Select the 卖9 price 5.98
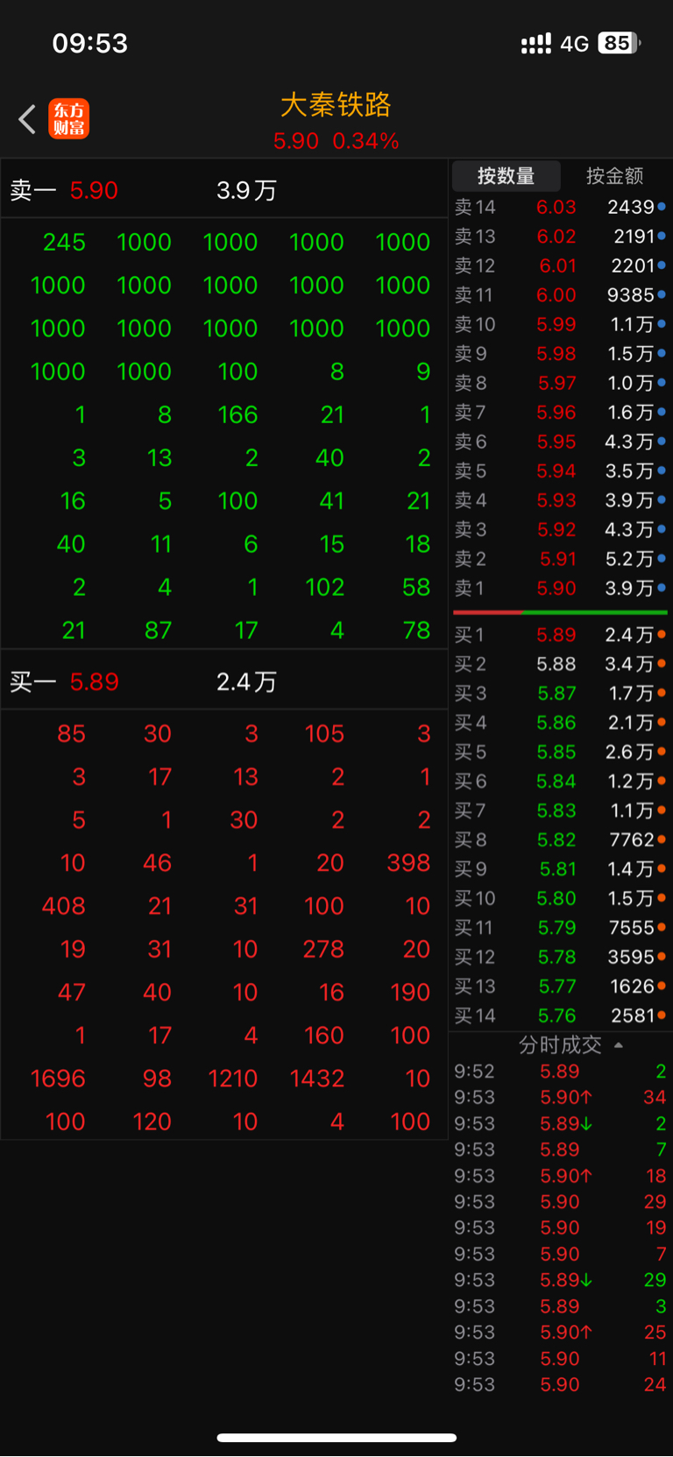The height and width of the screenshot is (1457, 673). (556, 354)
